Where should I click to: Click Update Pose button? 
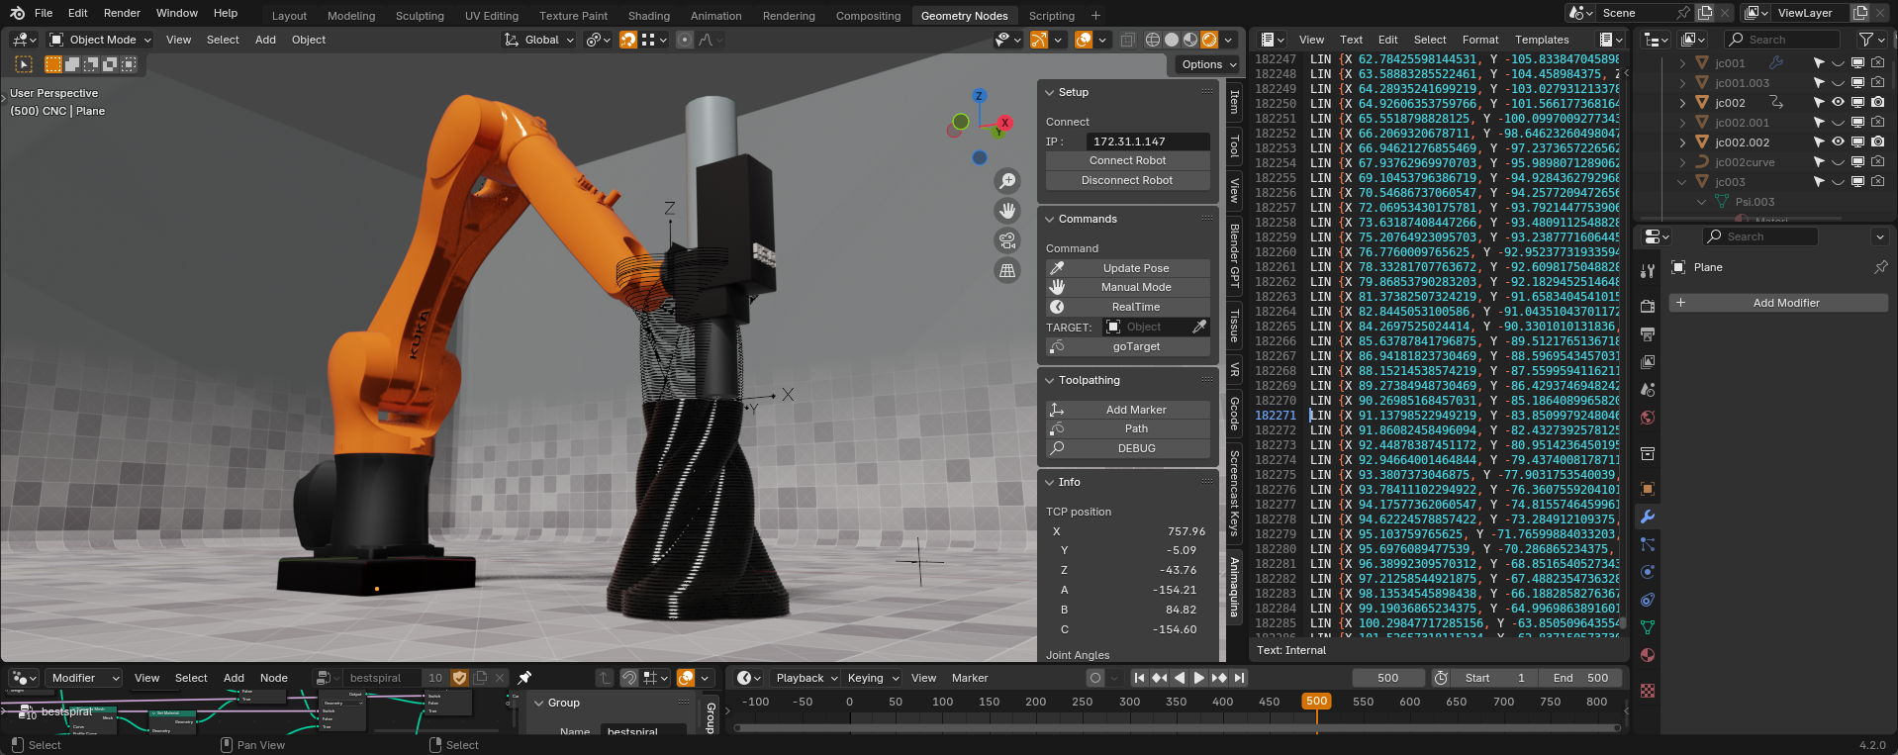click(1128, 268)
